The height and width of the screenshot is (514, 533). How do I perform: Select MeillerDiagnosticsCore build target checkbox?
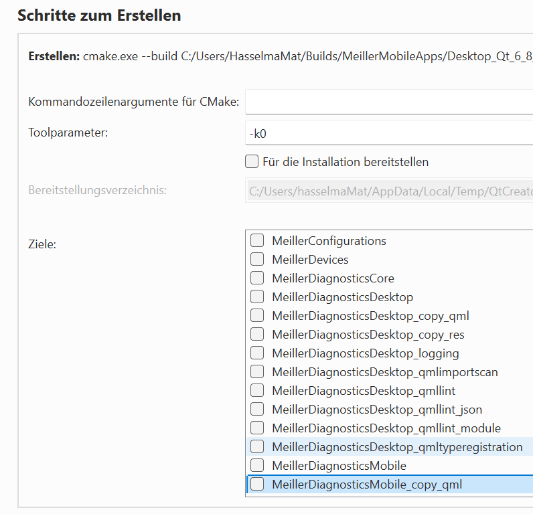coord(257,278)
